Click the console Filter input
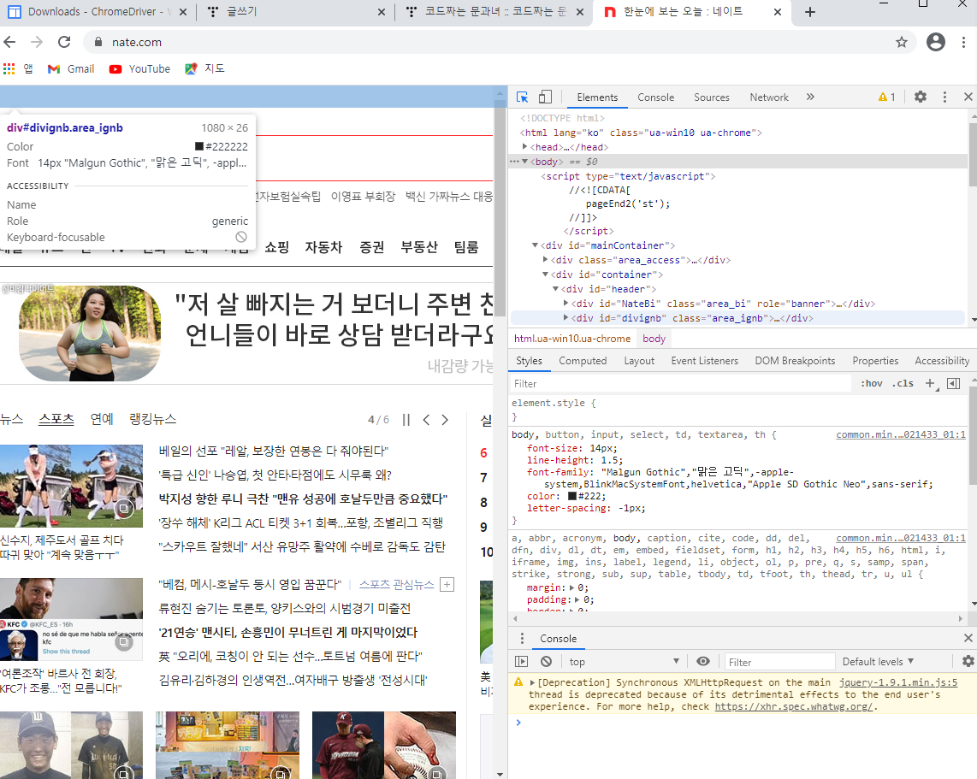 [x=779, y=662]
